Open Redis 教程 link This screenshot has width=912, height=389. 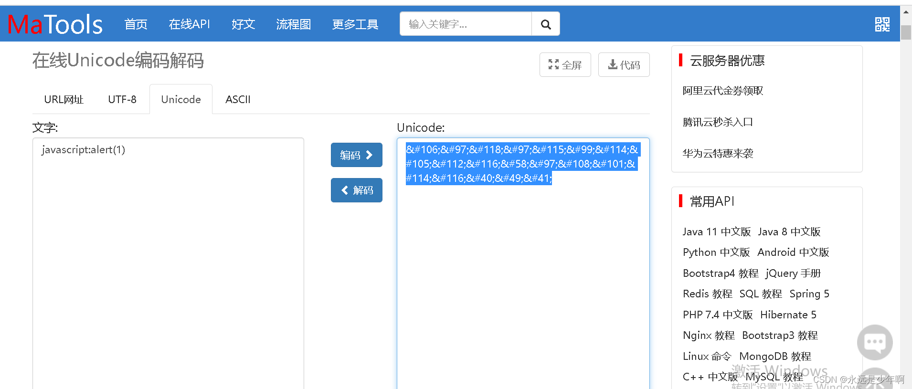[x=708, y=294]
